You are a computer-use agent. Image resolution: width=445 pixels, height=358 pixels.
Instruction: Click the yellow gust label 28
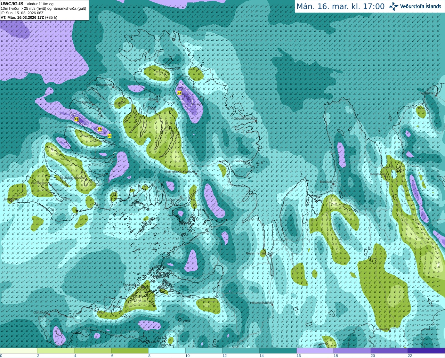pyautogui.click(x=179, y=93)
